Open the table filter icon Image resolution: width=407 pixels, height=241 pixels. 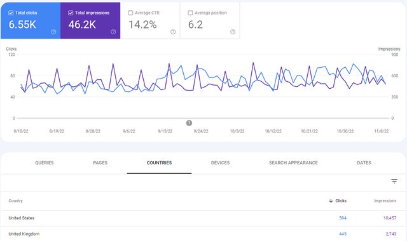(x=394, y=181)
